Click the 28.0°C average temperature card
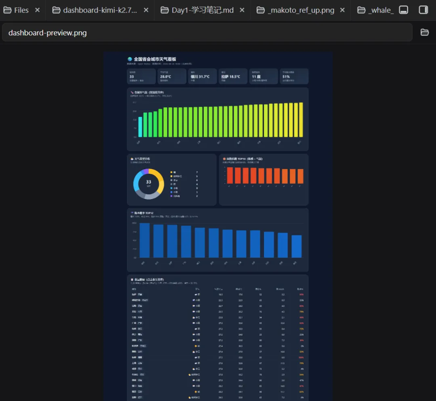436x401 pixels. (x=172, y=76)
